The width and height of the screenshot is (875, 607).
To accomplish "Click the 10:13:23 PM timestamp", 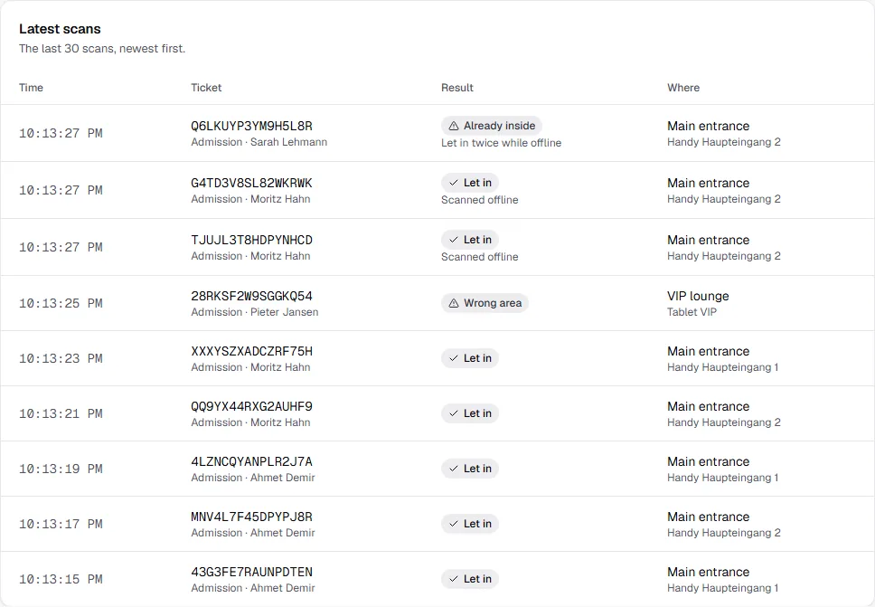I will [x=61, y=358].
